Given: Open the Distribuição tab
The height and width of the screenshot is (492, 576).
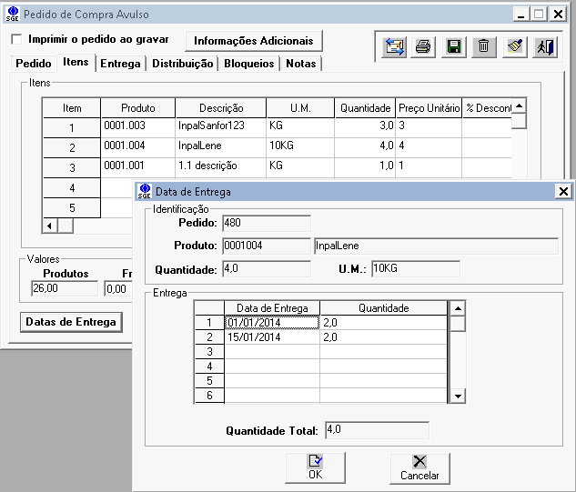Looking at the screenshot, I should [182, 64].
